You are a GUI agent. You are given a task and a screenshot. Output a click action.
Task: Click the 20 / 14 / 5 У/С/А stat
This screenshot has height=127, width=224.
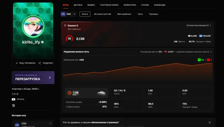click(127, 92)
